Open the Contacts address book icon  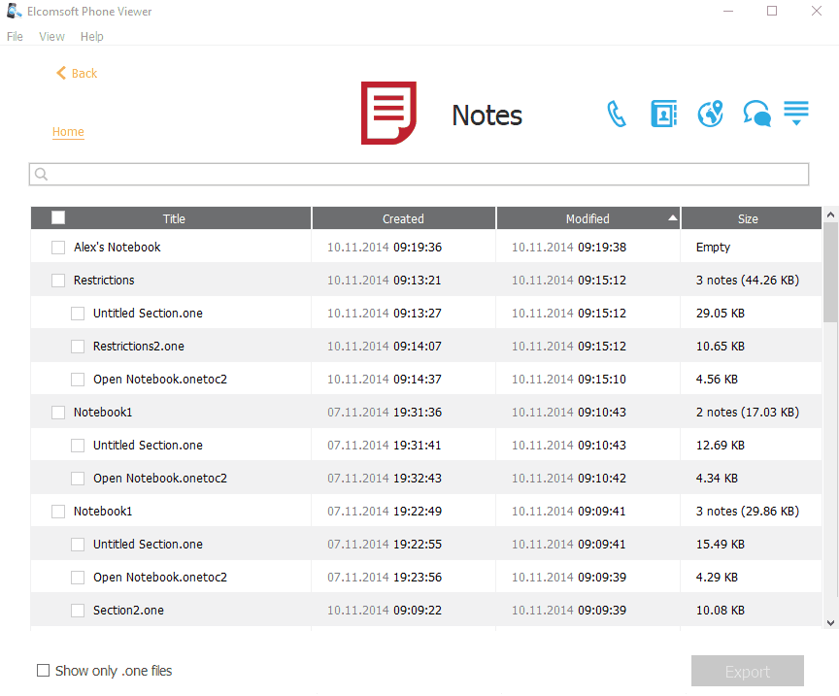point(663,115)
